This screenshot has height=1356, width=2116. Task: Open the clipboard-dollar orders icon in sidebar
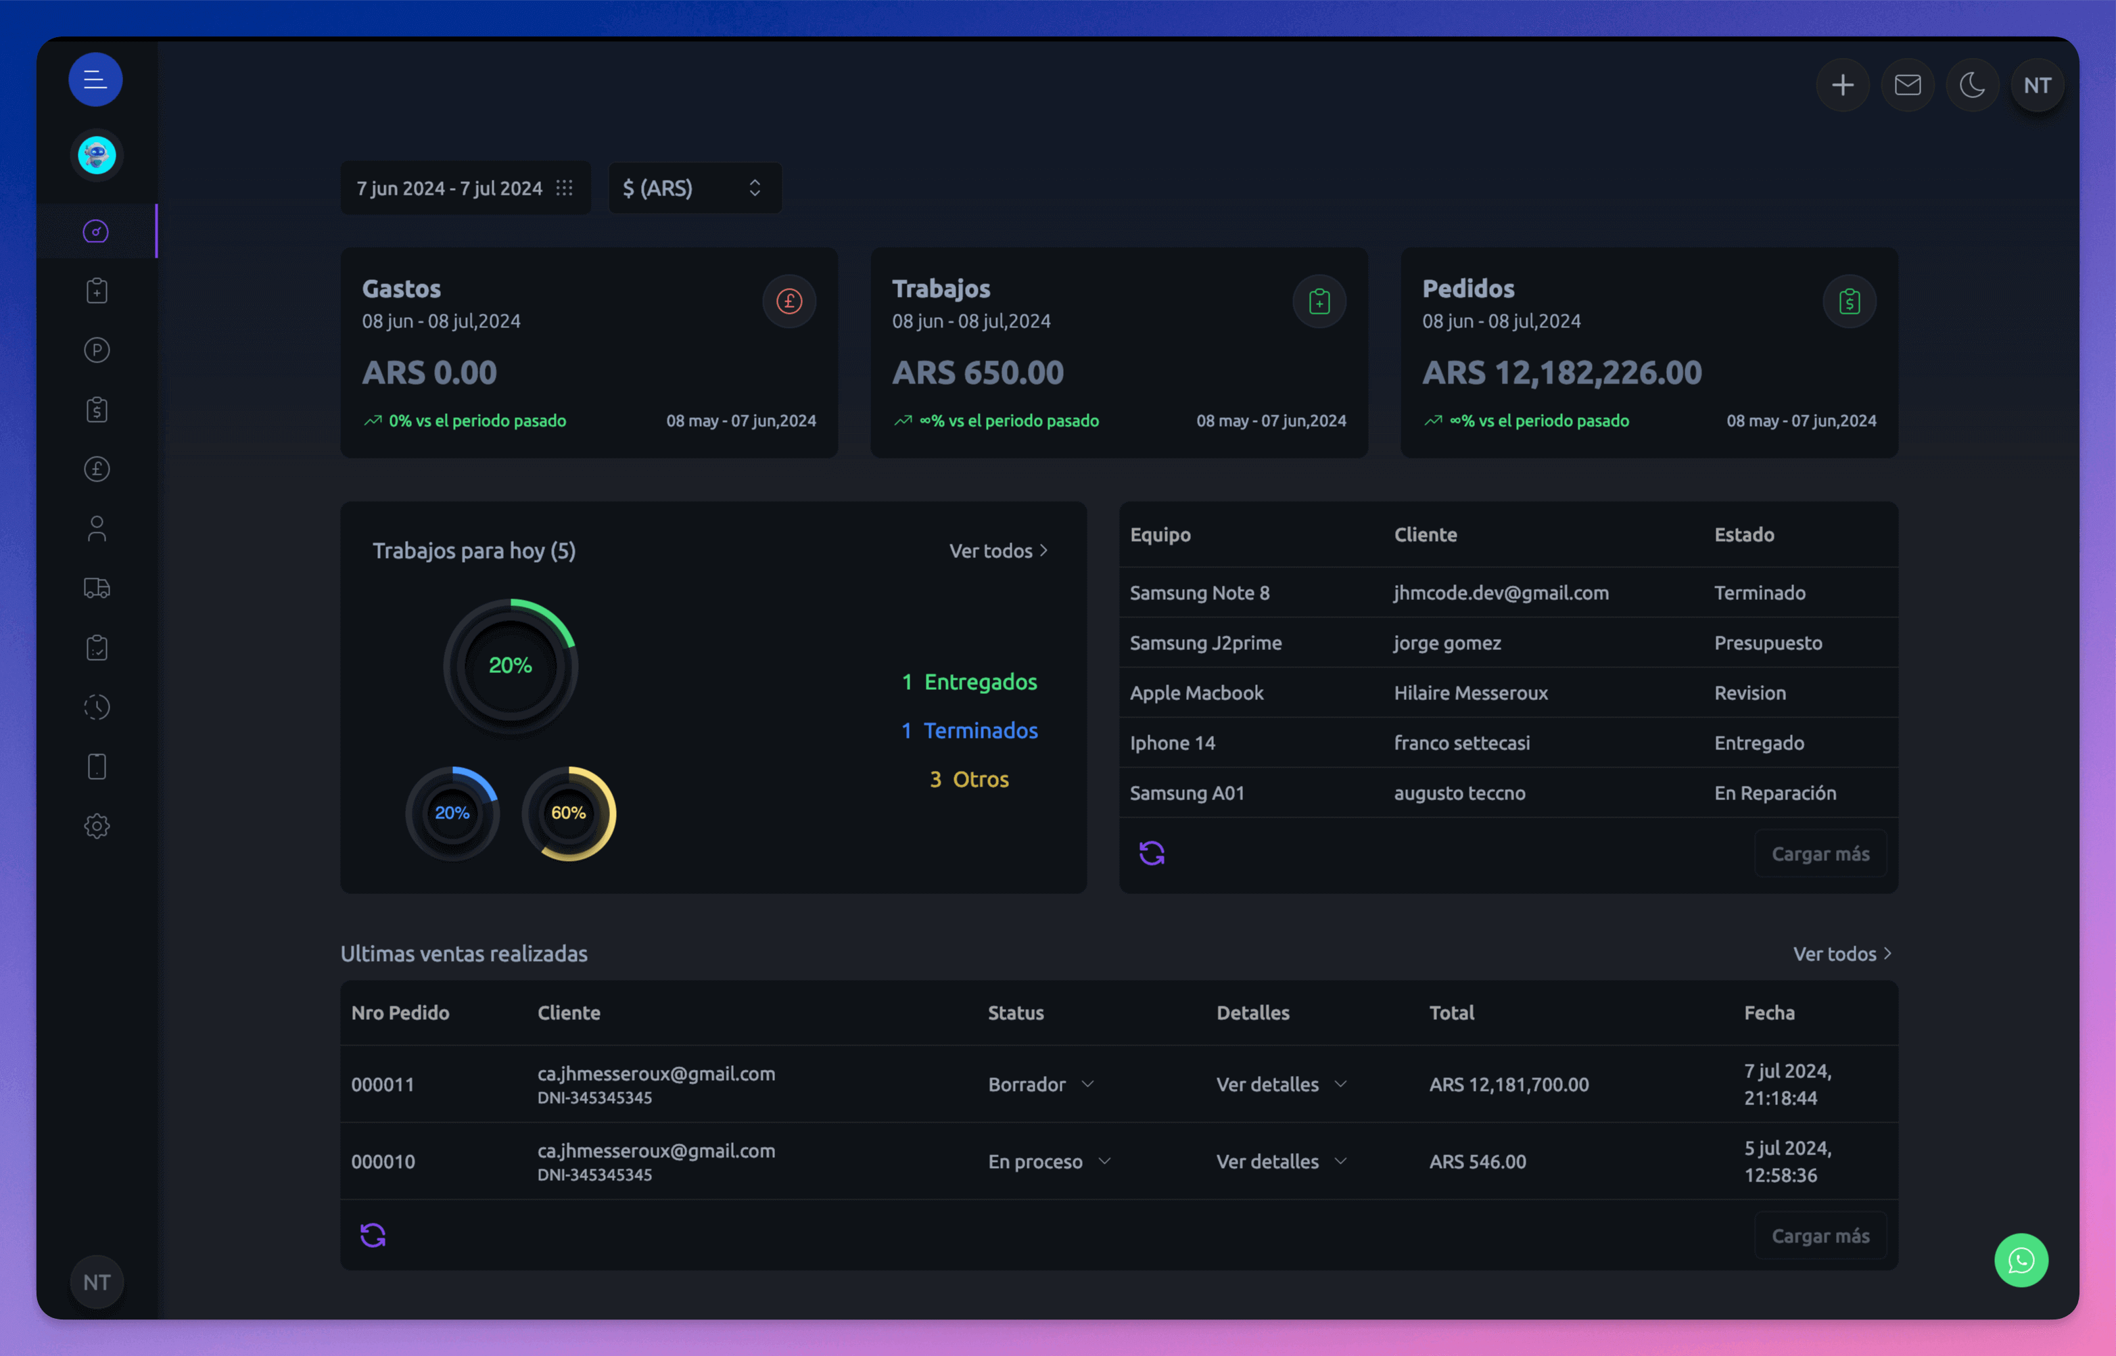tap(97, 409)
